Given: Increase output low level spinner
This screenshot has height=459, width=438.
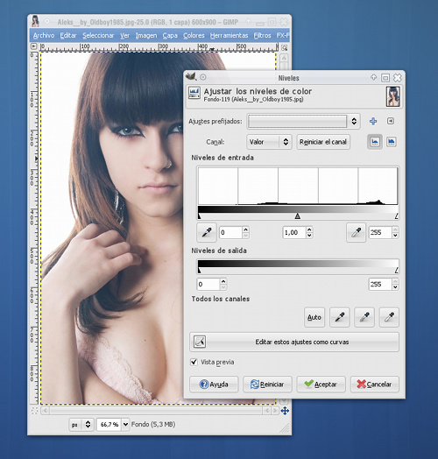Looking at the screenshot, I should (223, 281).
